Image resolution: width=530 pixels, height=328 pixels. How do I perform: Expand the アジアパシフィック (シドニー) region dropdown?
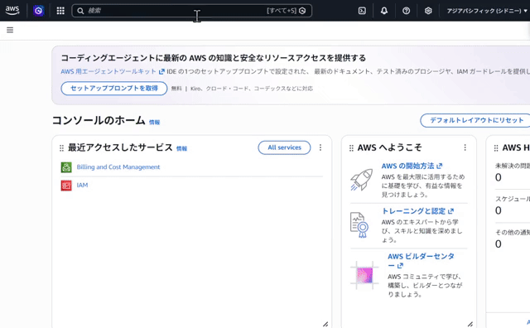tap(487, 11)
